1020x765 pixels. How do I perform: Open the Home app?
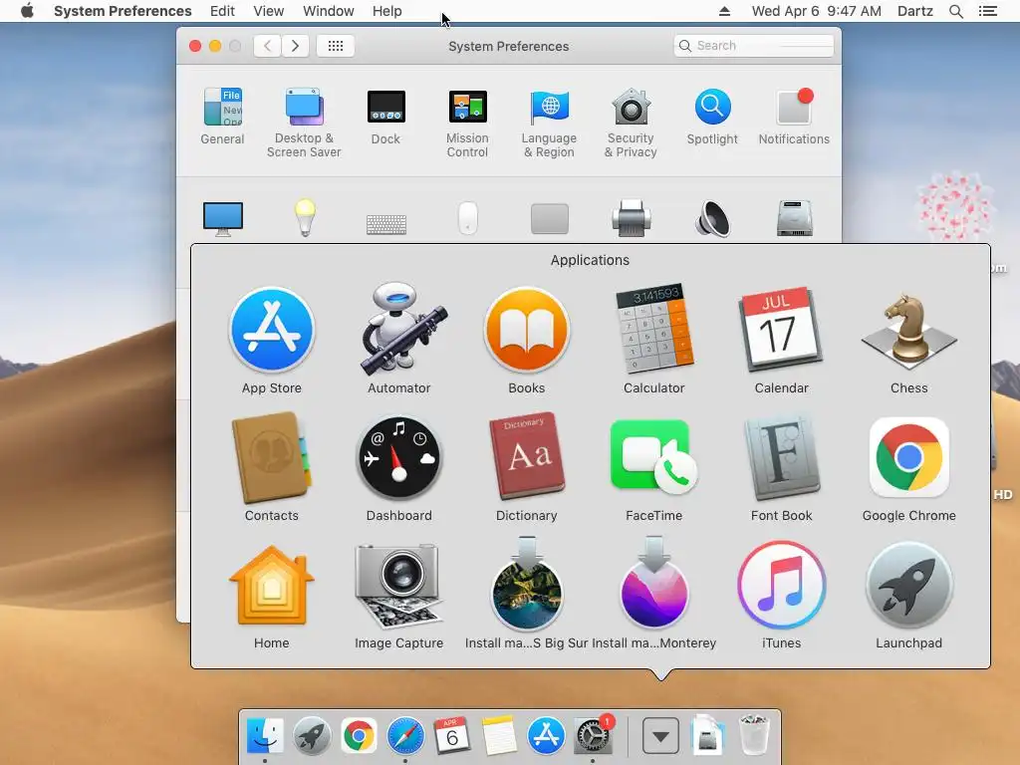tap(272, 586)
